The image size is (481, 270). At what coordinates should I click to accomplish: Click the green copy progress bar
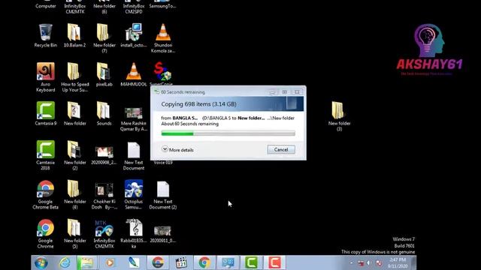click(228, 133)
